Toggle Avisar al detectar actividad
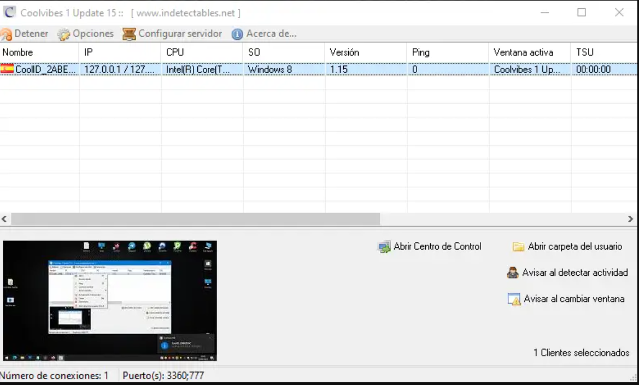Screen dimensions: 639x385 pyautogui.click(x=567, y=273)
